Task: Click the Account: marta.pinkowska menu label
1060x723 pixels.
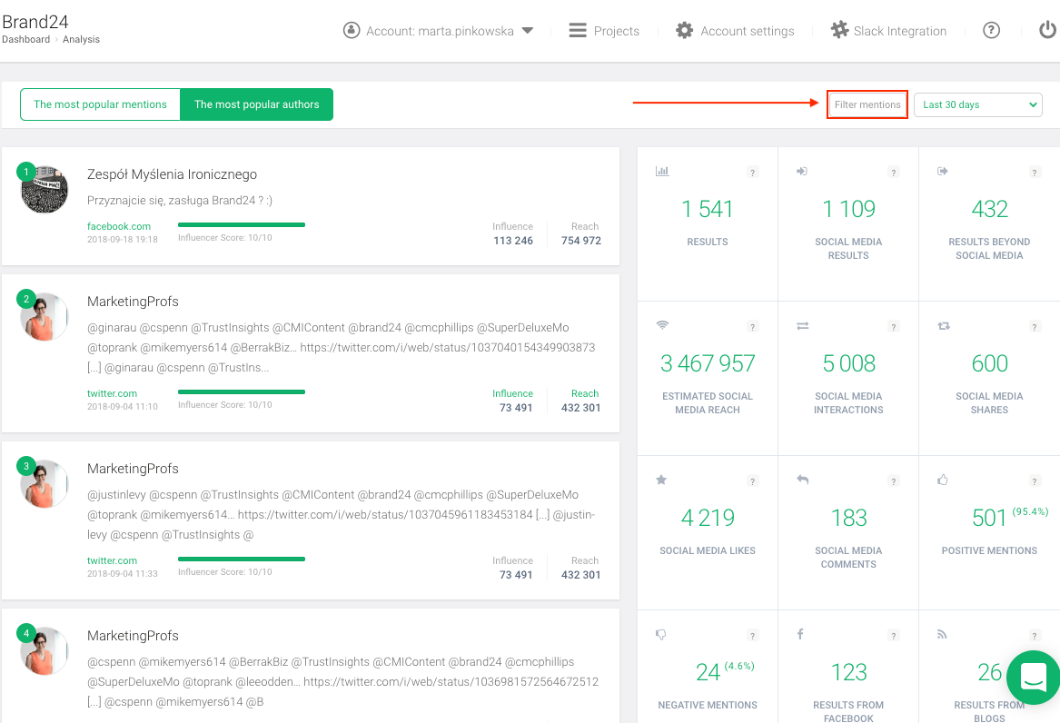Action: (x=441, y=31)
